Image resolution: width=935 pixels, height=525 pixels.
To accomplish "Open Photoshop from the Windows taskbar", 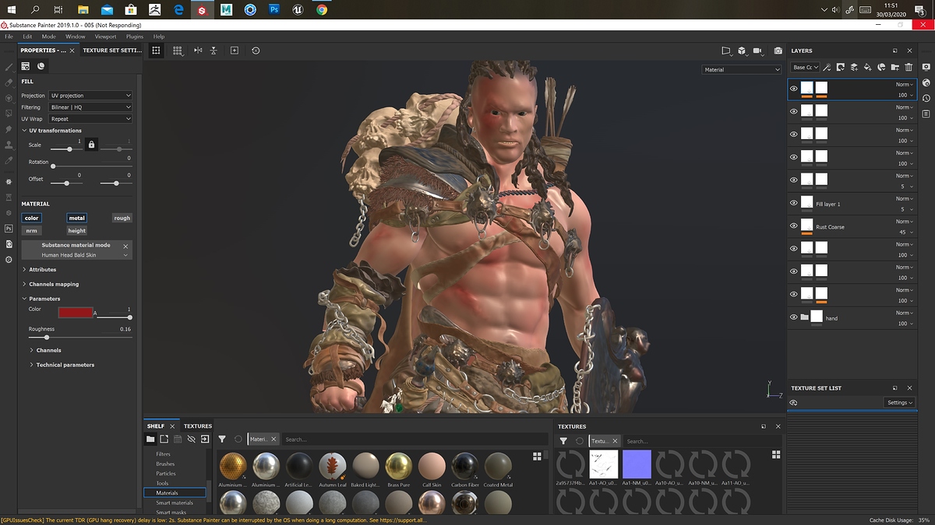I will (x=274, y=9).
